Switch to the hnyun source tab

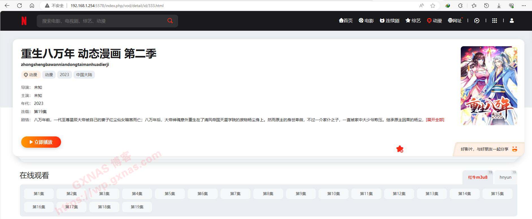pyautogui.click(x=505, y=177)
